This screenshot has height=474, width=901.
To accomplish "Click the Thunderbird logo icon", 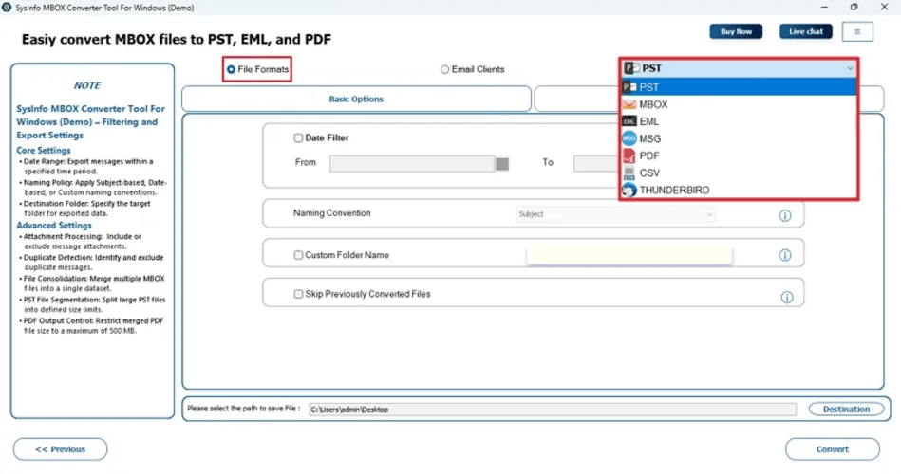I will [629, 190].
